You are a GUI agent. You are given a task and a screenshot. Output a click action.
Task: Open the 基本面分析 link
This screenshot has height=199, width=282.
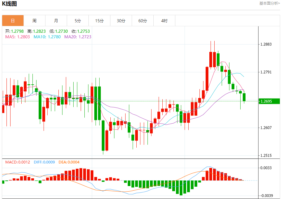tap(269, 3)
